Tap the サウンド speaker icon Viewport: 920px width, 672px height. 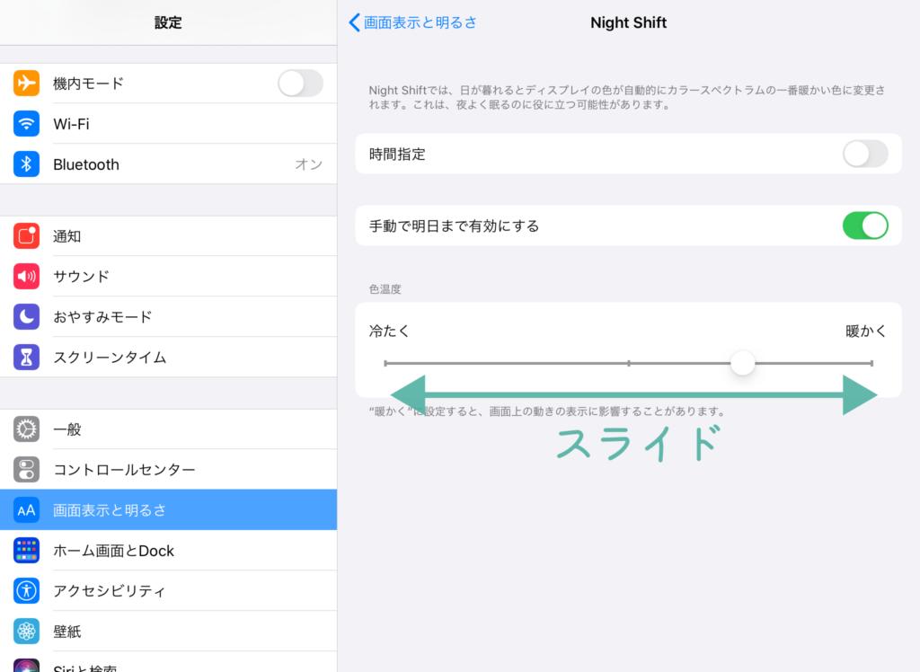tap(26, 277)
